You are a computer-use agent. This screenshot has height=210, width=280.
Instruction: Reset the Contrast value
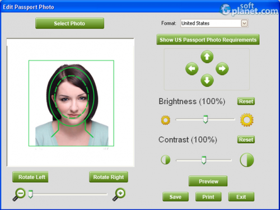(x=246, y=139)
